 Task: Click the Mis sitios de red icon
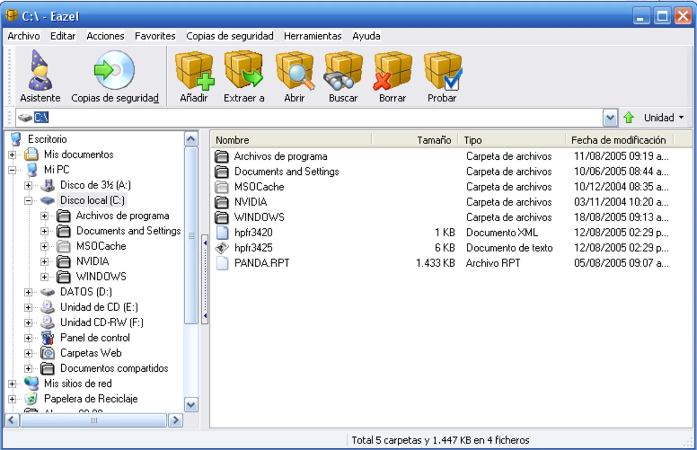(32, 384)
